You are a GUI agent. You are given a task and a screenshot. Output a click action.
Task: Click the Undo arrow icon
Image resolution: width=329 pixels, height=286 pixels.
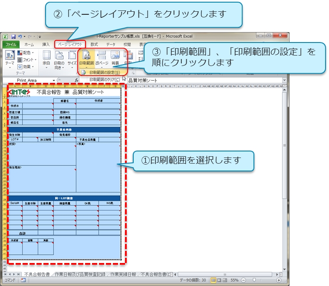tap(20, 36)
